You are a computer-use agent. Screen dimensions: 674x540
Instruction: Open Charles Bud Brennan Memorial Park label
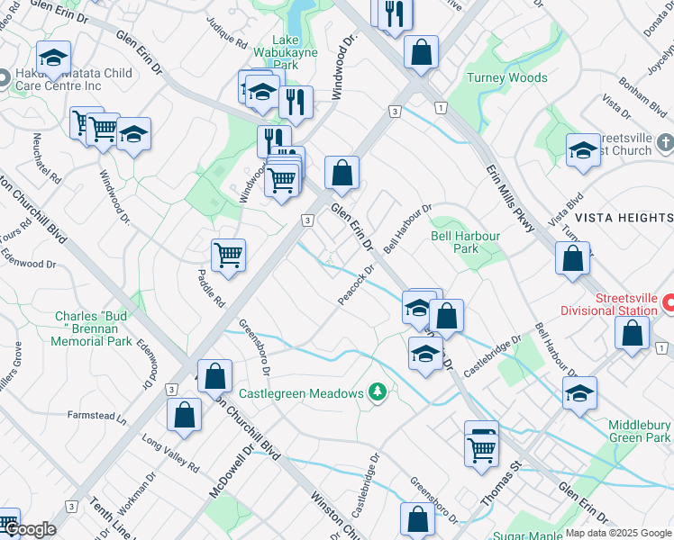click(x=91, y=328)
